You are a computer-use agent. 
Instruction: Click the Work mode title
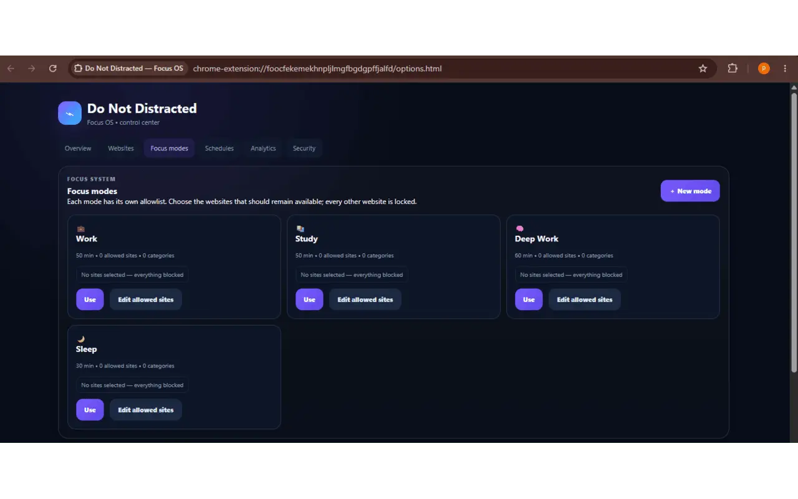tap(87, 239)
